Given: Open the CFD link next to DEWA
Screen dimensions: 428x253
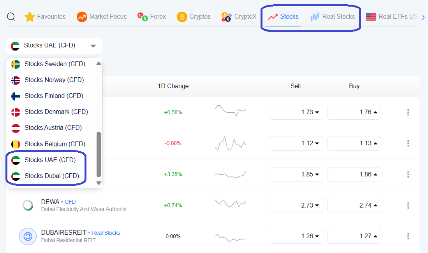Looking at the screenshot, I should point(70,202).
